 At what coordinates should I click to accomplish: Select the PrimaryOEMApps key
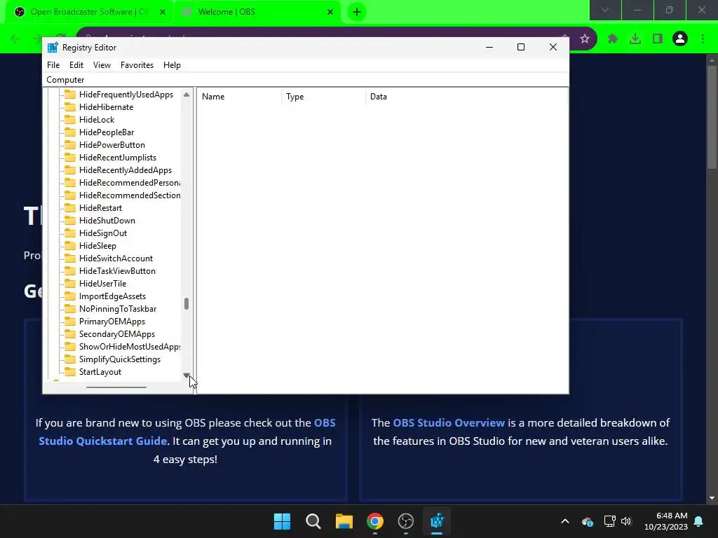pyautogui.click(x=111, y=322)
